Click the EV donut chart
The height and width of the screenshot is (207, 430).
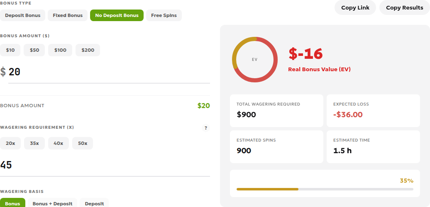click(x=255, y=60)
